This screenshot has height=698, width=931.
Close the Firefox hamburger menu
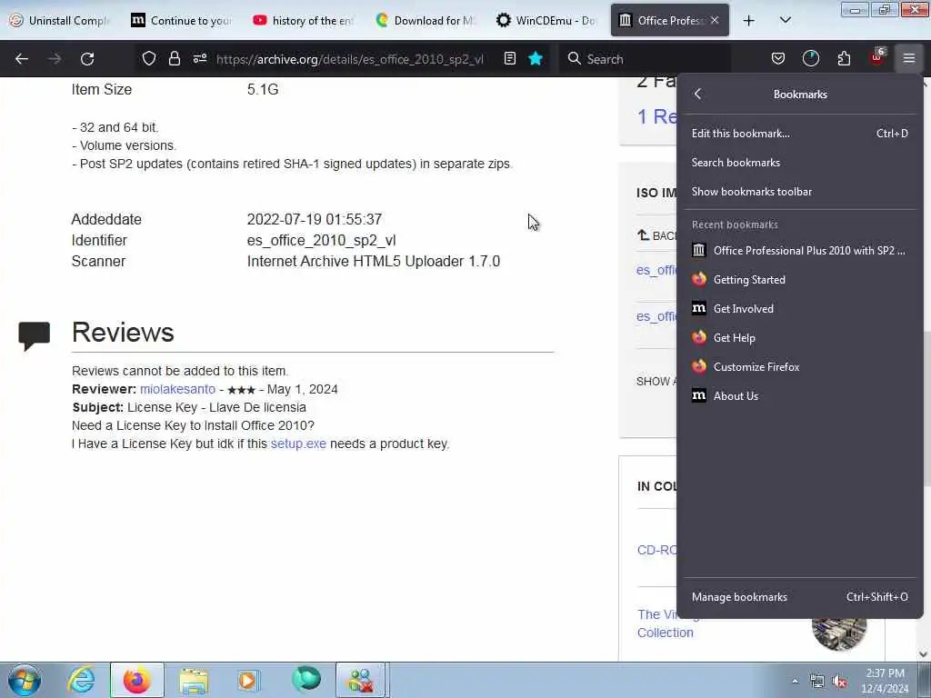pos(909,58)
